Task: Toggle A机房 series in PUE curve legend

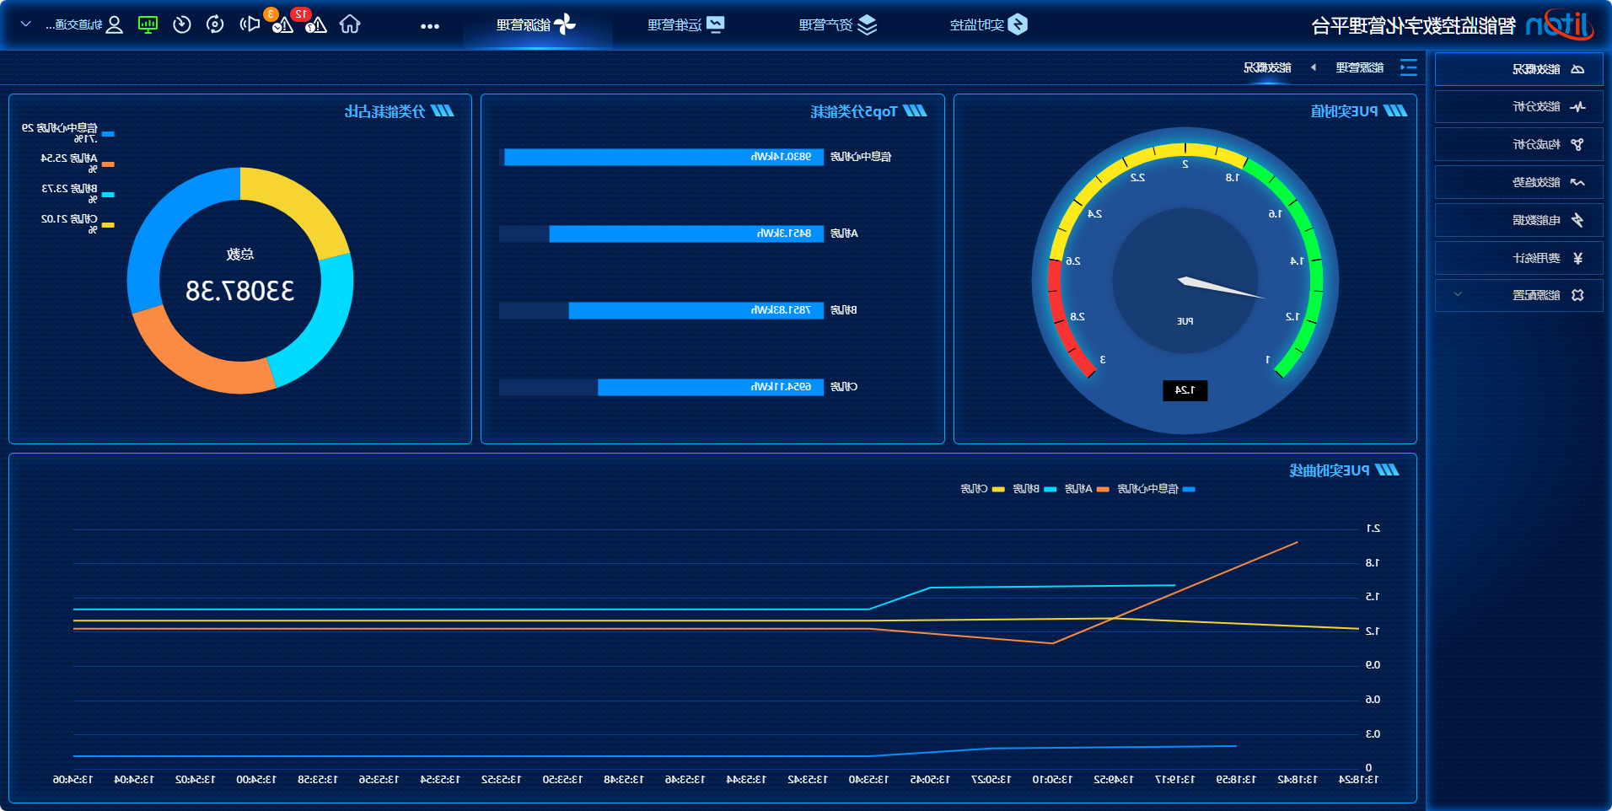Action: [1086, 489]
